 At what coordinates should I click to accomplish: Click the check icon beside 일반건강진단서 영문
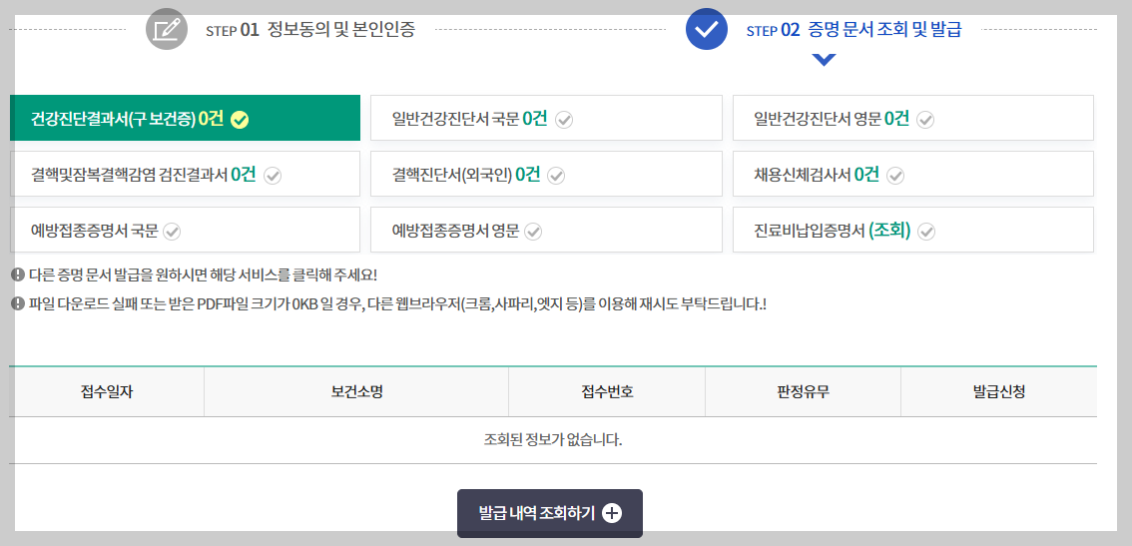925,120
